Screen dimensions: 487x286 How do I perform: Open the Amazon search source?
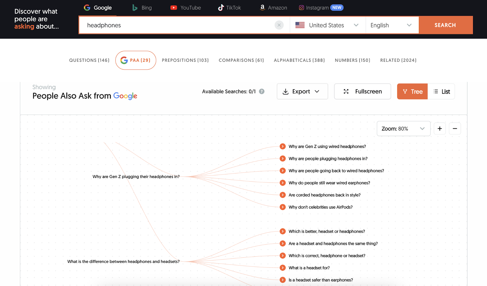[x=273, y=7]
